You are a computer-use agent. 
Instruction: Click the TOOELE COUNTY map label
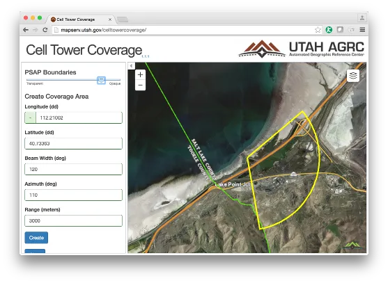tap(198, 163)
